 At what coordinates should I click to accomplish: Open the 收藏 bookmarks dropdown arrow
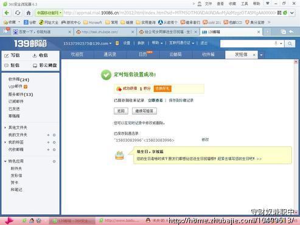tap(19, 22)
